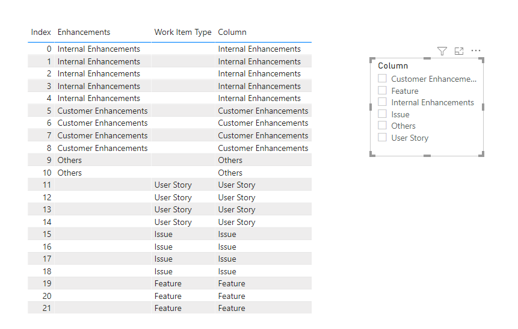Click Internal Enhancements in Column row 4
This screenshot has width=518, height=329.
click(x=259, y=99)
